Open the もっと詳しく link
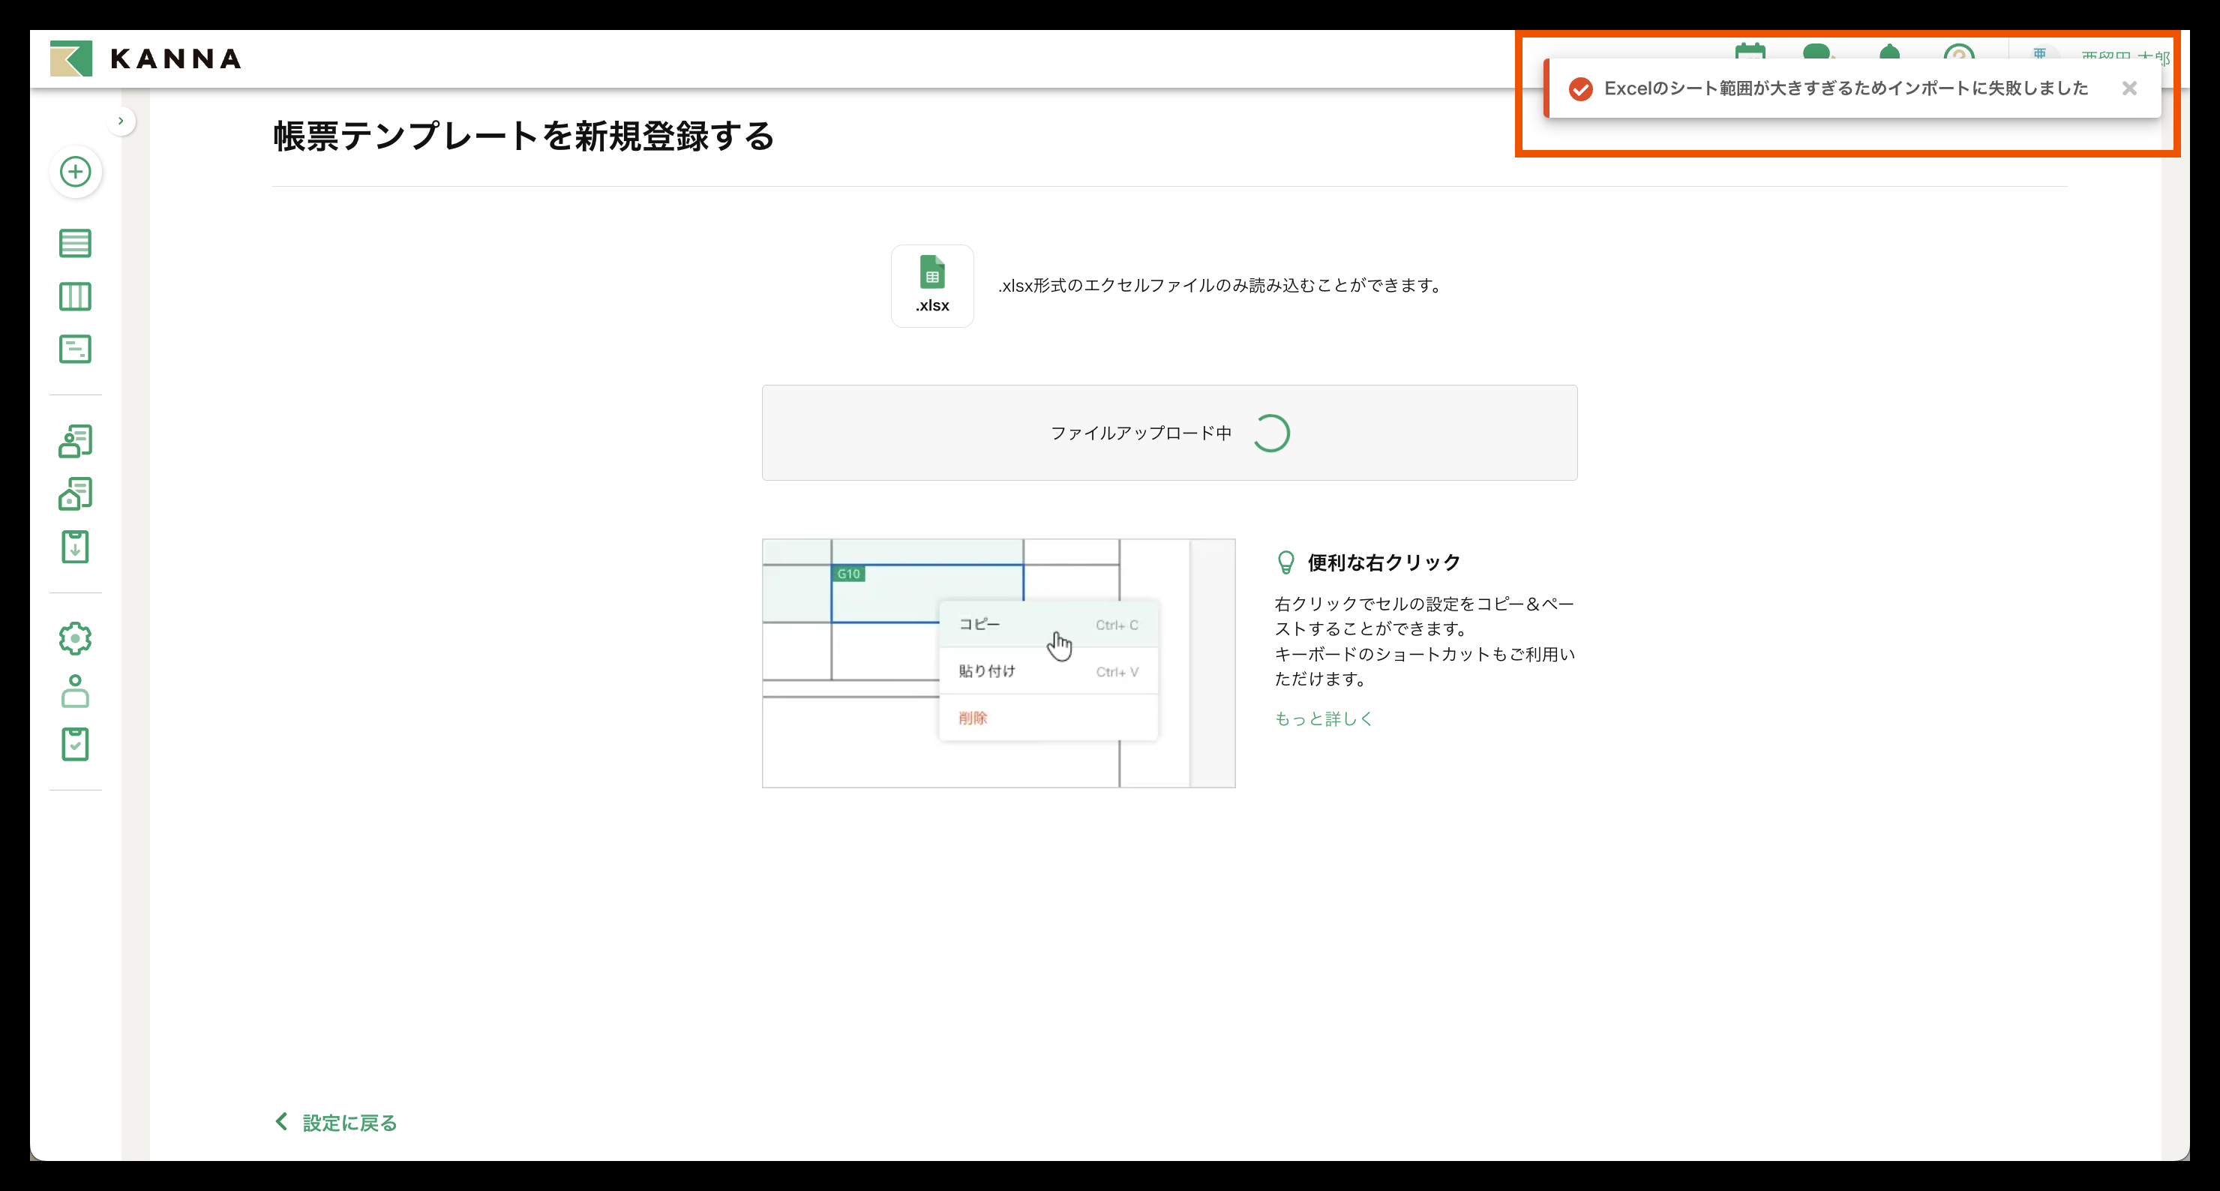The width and height of the screenshot is (2220, 1191). (1323, 718)
